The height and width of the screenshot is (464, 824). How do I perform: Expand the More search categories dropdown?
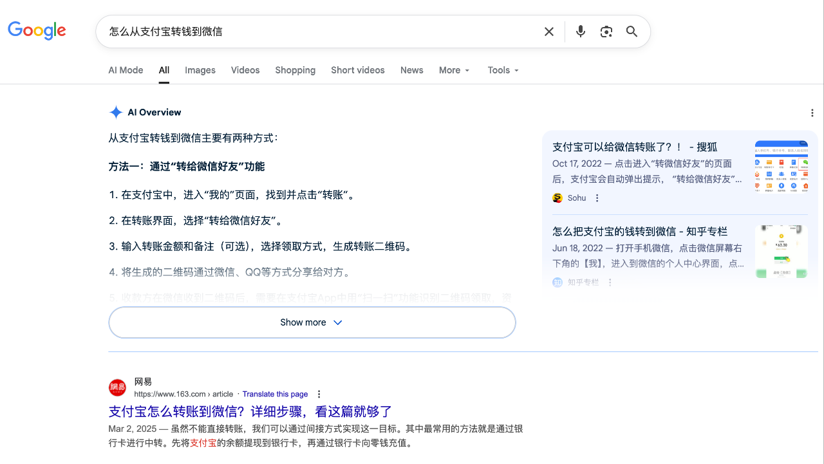[454, 70]
